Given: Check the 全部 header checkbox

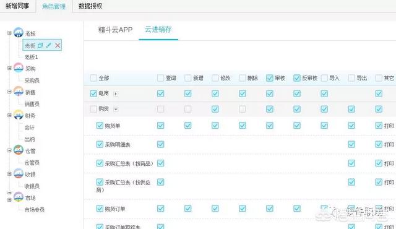Looking at the screenshot, I should pos(93,78).
